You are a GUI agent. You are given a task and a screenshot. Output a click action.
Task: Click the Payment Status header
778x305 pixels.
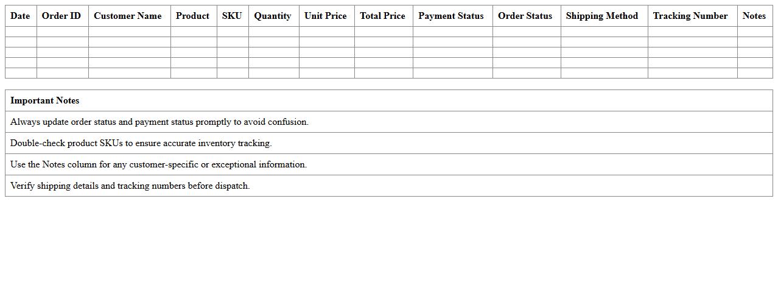[451, 16]
